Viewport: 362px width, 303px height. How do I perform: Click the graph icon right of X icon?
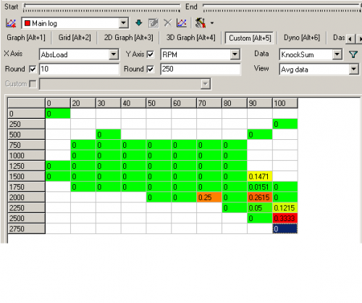(x=182, y=23)
